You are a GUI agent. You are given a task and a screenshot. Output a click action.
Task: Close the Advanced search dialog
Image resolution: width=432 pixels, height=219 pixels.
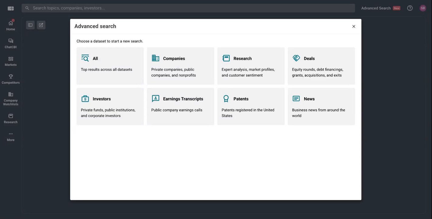click(x=354, y=26)
